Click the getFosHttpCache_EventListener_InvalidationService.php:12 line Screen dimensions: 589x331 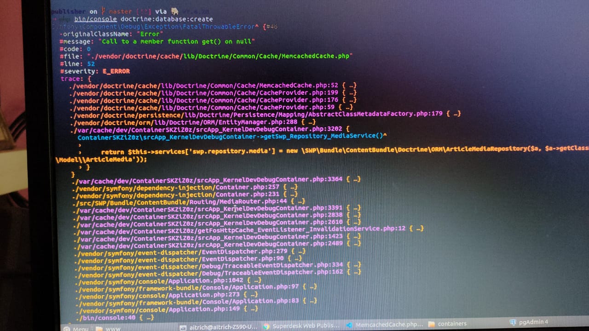click(x=249, y=229)
